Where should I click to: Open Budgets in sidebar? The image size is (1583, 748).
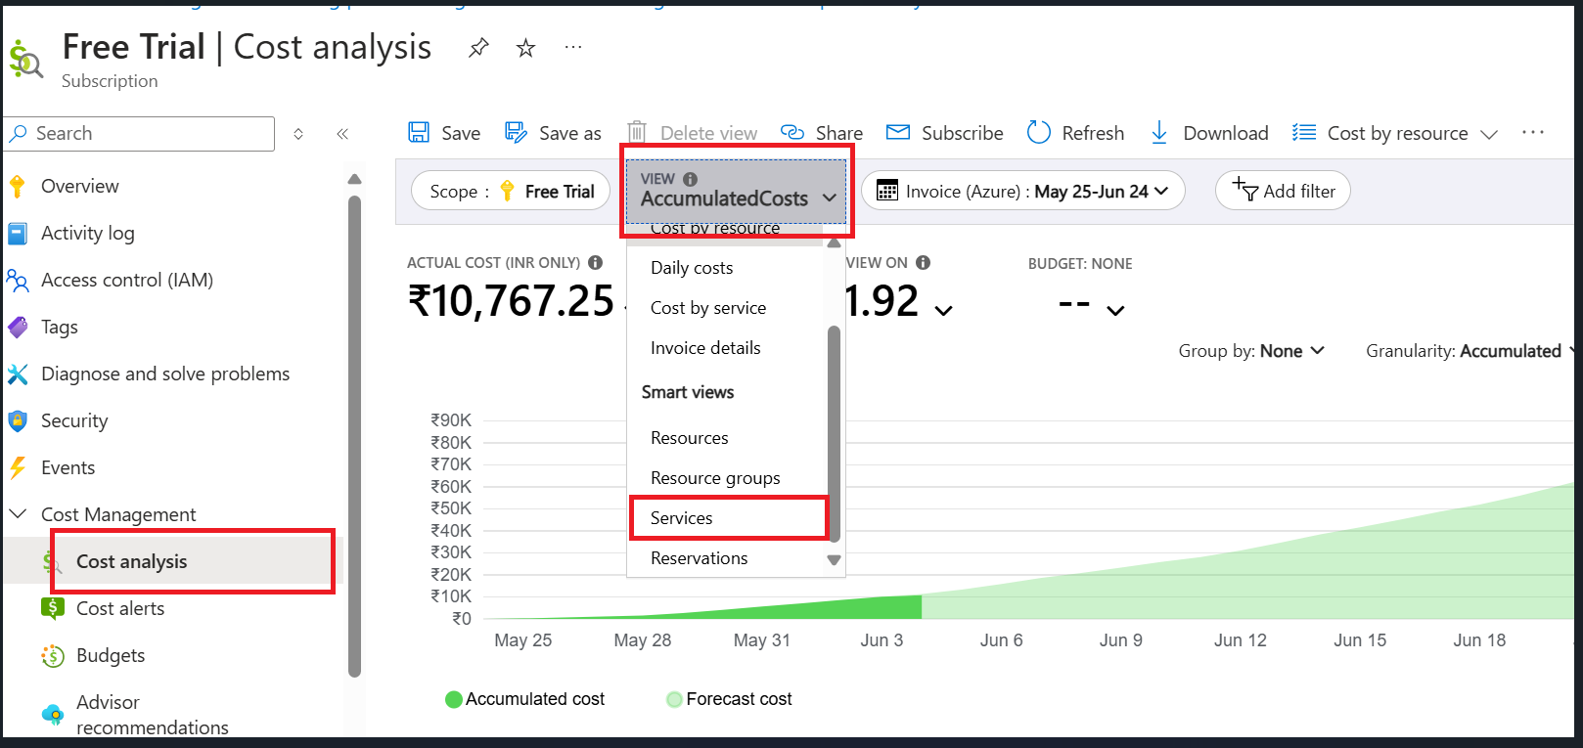tap(111, 655)
